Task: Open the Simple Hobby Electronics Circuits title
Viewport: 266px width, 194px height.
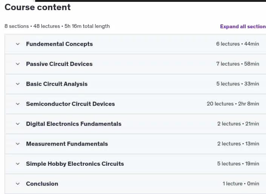Action: [75, 164]
